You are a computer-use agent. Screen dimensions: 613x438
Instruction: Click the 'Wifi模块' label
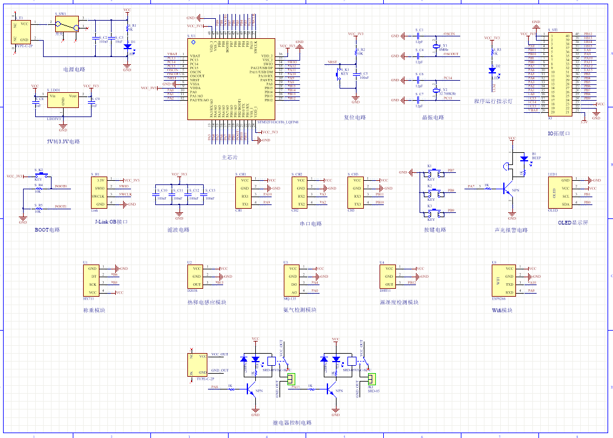(x=502, y=310)
